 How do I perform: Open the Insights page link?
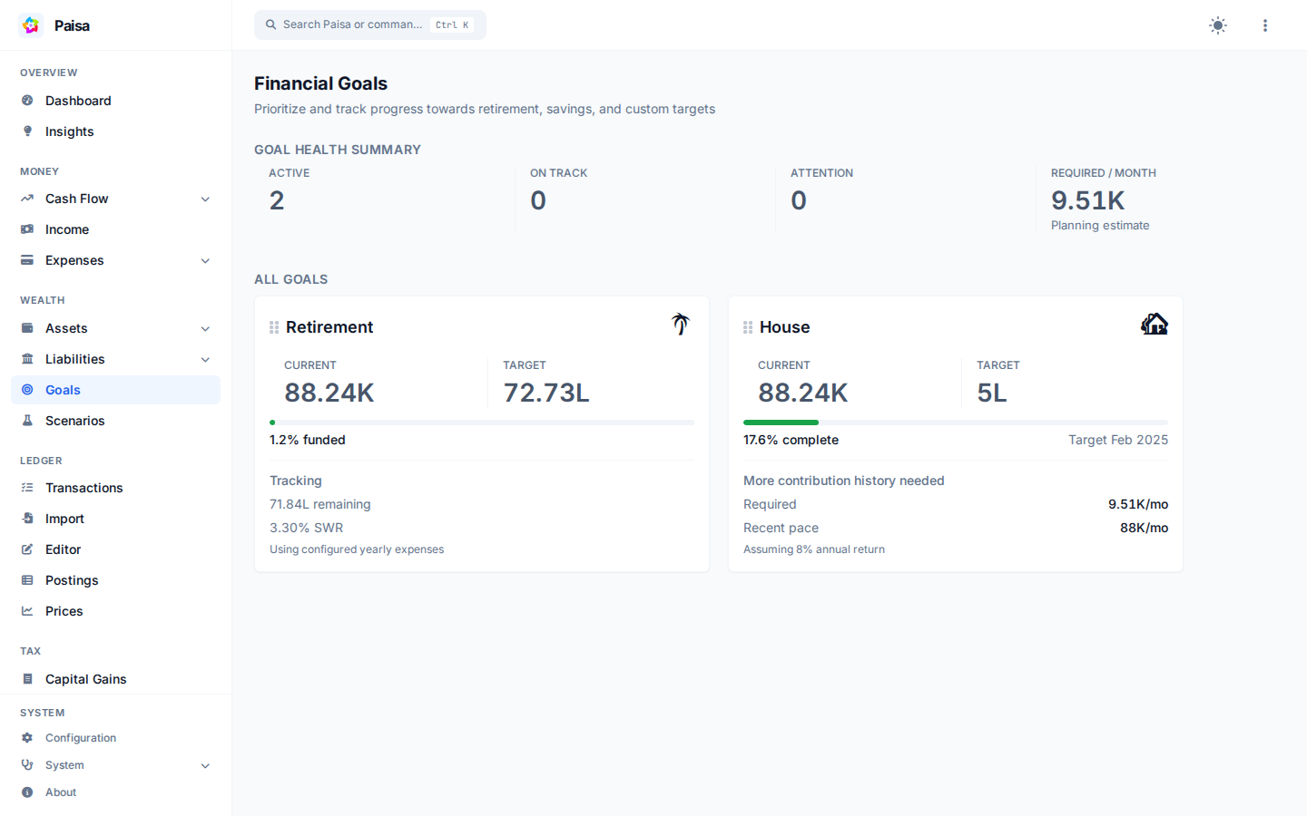coord(115,131)
